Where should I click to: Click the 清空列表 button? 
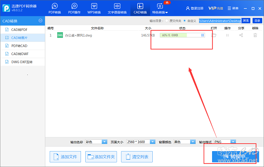click(x=137, y=157)
